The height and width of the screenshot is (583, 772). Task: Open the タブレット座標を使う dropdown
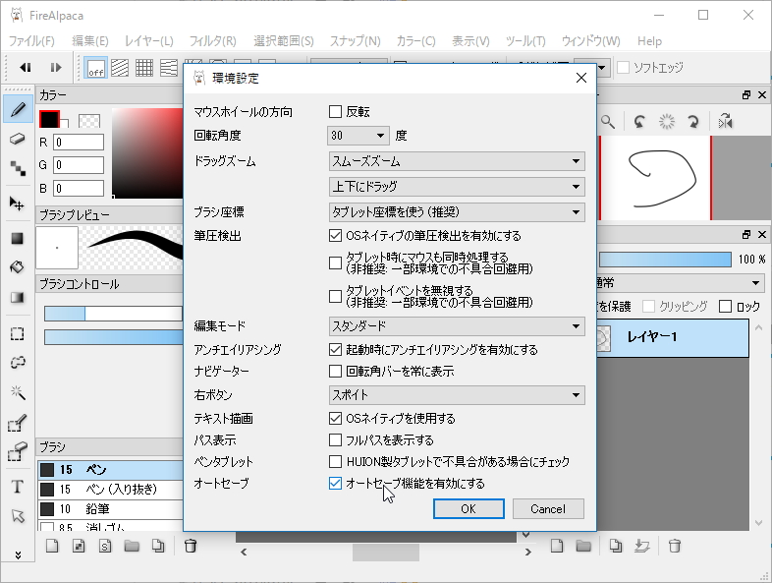(457, 212)
